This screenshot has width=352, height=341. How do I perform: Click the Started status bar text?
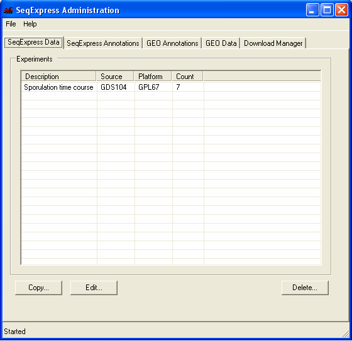tap(14, 332)
